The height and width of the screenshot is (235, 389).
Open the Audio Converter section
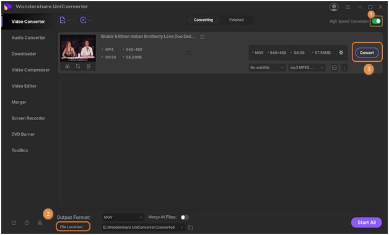click(x=28, y=38)
